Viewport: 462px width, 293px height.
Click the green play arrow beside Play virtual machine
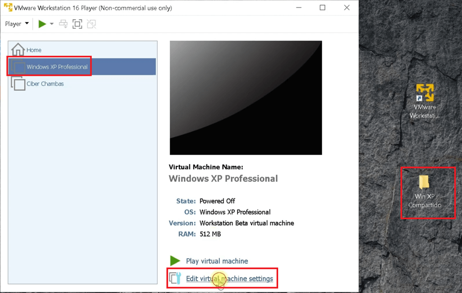175,260
